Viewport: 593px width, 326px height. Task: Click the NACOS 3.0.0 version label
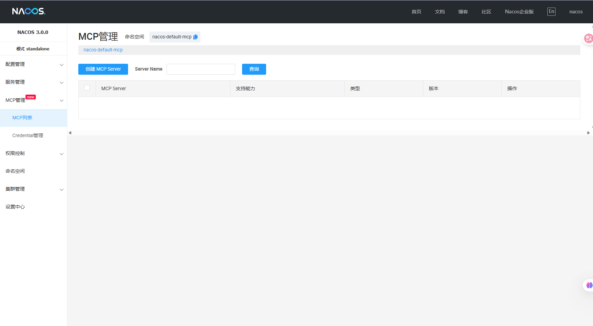point(33,32)
